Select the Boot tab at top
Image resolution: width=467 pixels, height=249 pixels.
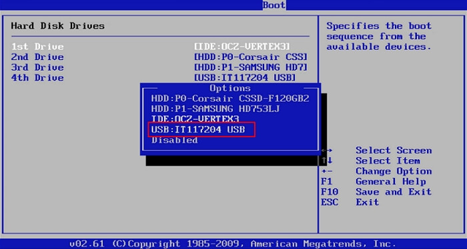[x=274, y=5]
